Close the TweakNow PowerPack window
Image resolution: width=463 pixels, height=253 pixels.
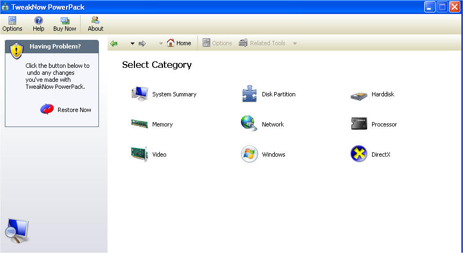click(454, 7)
